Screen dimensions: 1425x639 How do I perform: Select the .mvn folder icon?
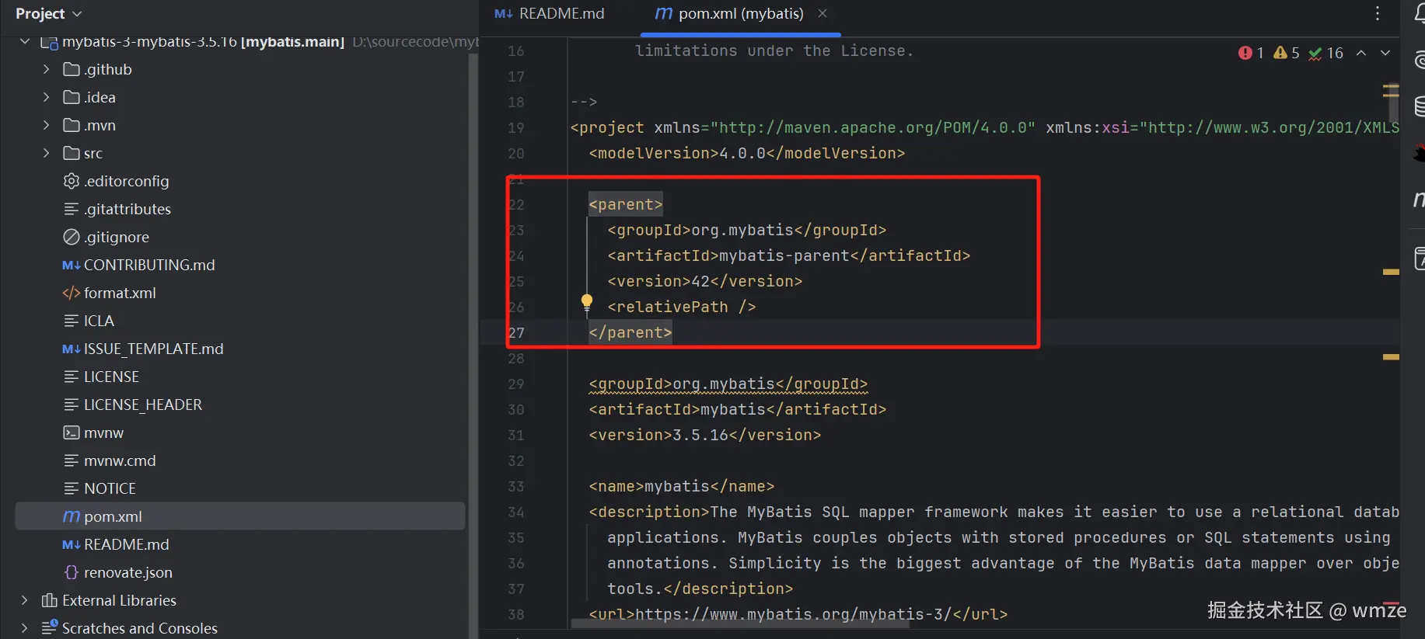(x=72, y=125)
